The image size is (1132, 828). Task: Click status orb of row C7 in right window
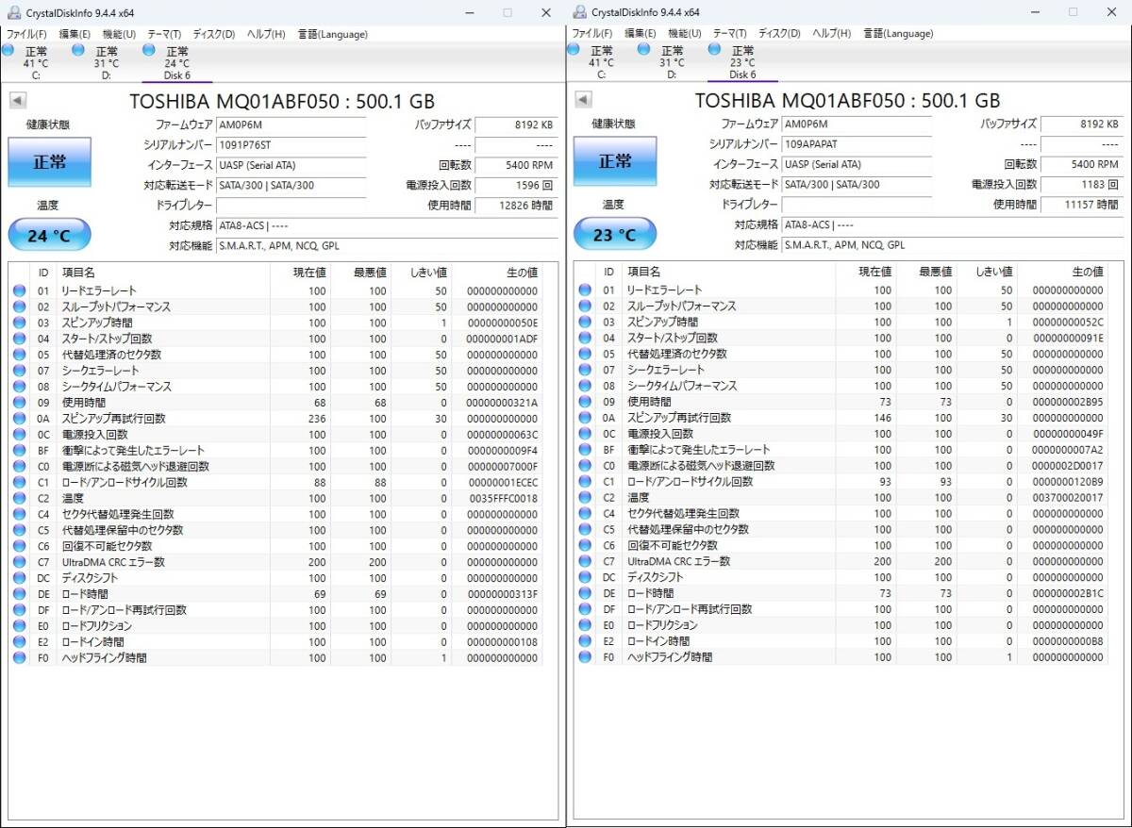coord(586,561)
